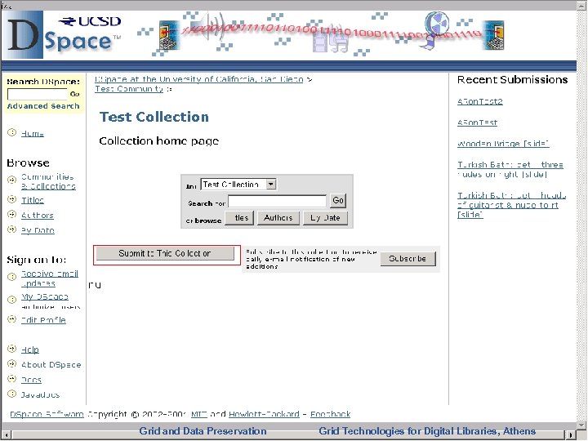Viewport: 588px width, 441px height.
Task: Click the bullet icon beside Help
Action: coord(12,349)
